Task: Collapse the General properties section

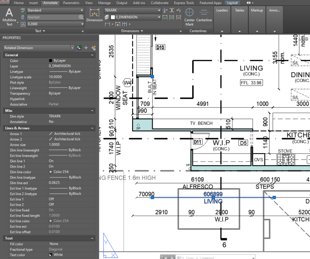Action: pyautogui.click(x=92, y=55)
